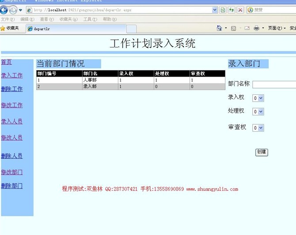
Task: Click the 部门名称 text input field
Action: pos(274,85)
